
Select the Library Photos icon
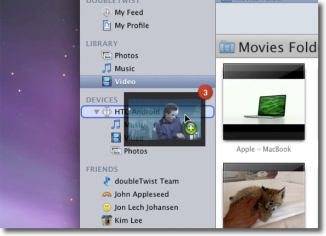(107, 55)
